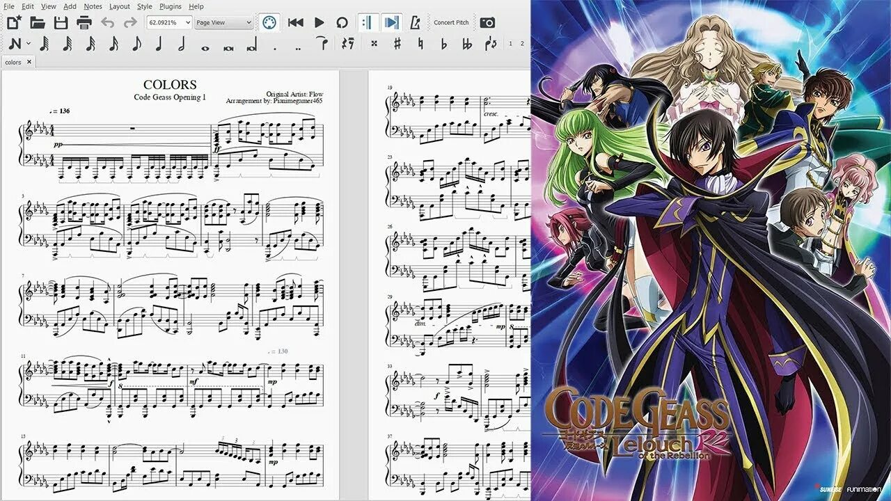
Task: Open the View menu
Action: tap(48, 6)
